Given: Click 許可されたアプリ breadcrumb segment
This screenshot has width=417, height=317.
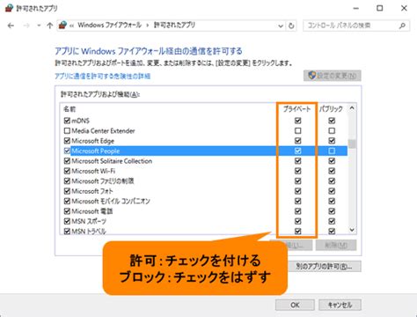Looking at the screenshot, I should [174, 26].
